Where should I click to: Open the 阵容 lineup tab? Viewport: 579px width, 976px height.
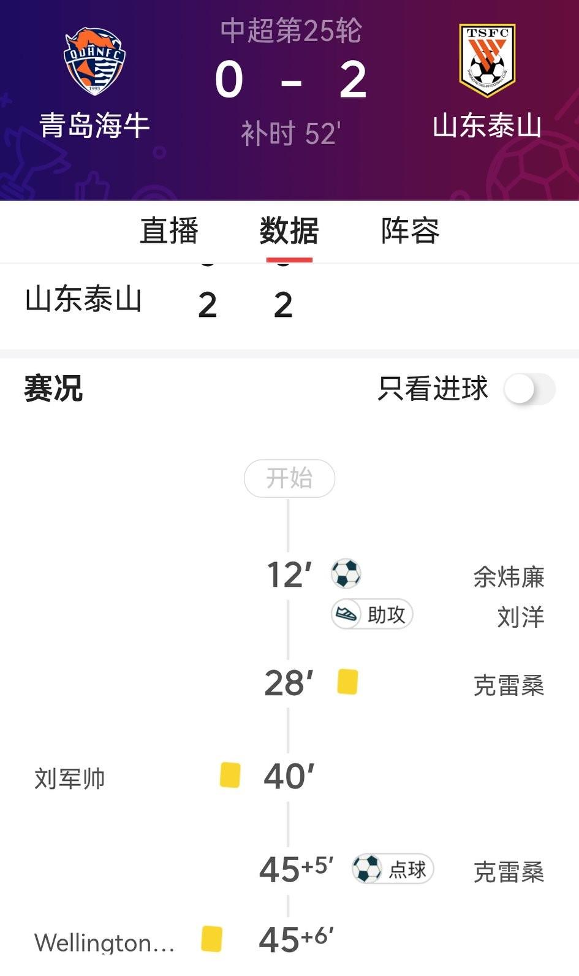(410, 231)
